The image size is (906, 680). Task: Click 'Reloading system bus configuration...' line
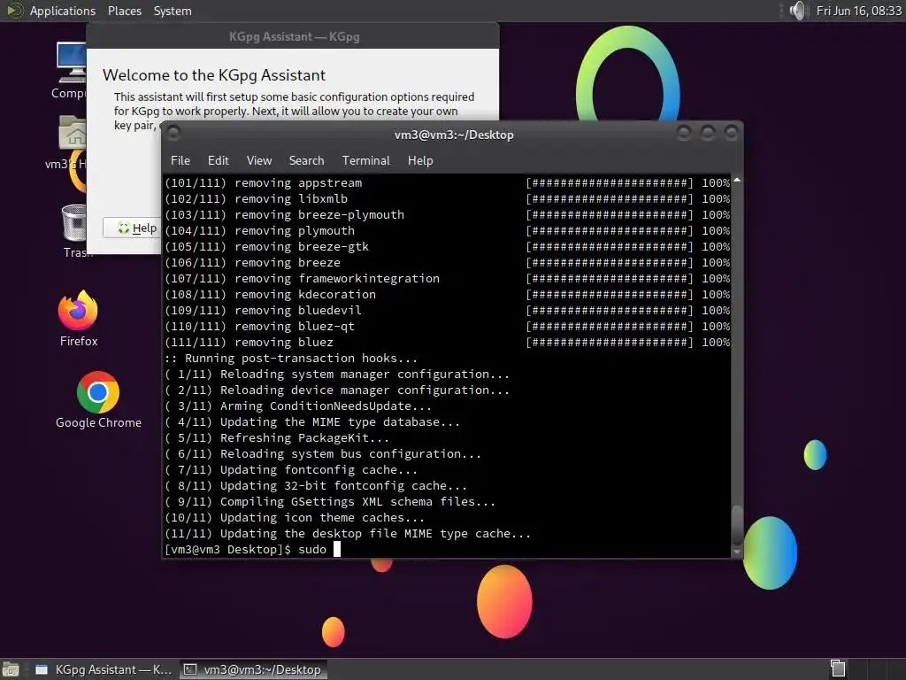pyautogui.click(x=322, y=454)
